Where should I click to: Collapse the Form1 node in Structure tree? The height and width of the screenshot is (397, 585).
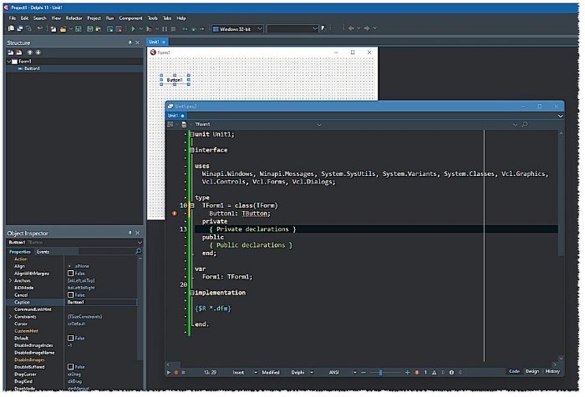(10, 61)
